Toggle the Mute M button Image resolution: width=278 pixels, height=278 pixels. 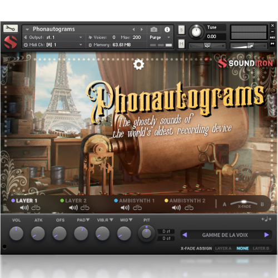click(x=181, y=44)
